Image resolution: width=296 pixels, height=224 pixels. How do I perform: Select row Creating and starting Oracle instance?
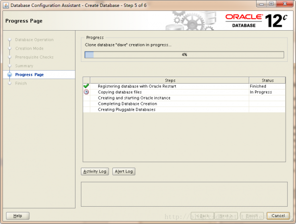[184, 98]
